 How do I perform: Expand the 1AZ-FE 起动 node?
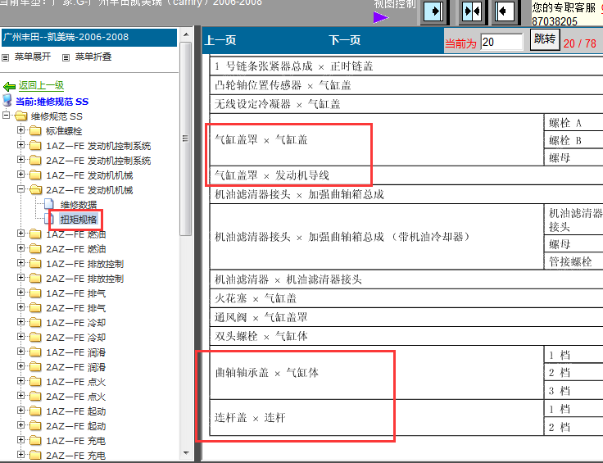tap(20, 411)
